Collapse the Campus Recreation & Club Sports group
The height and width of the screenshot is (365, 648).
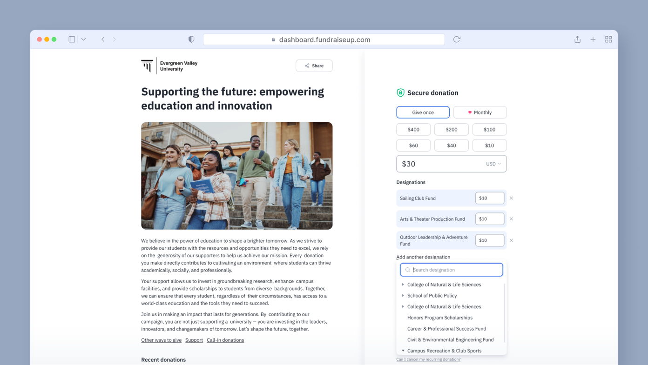403,351
